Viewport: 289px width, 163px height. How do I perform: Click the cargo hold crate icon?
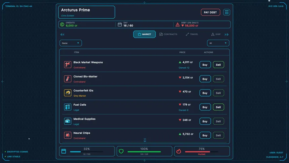(x=64, y=151)
